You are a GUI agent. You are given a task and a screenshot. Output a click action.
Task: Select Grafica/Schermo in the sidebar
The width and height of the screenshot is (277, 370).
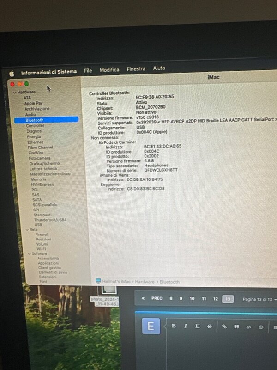(44, 163)
